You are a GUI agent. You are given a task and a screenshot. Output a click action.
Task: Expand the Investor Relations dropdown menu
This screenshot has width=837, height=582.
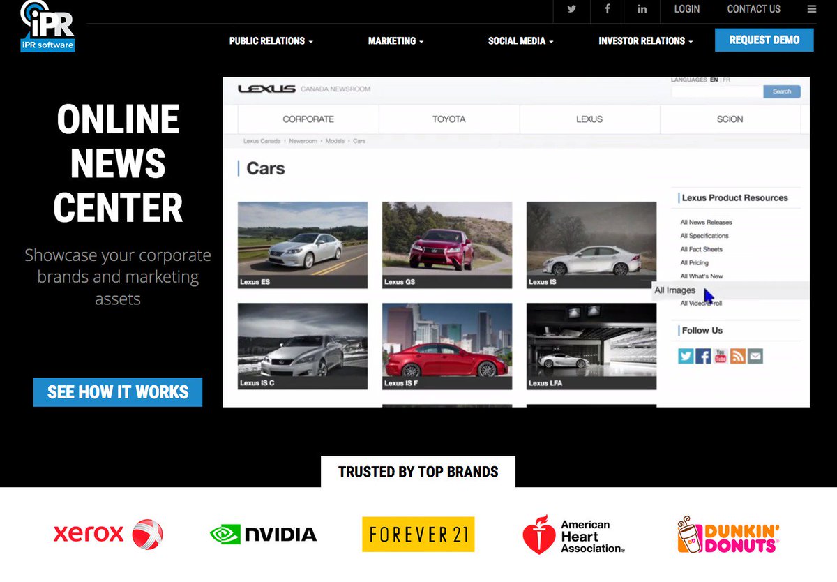click(x=645, y=41)
